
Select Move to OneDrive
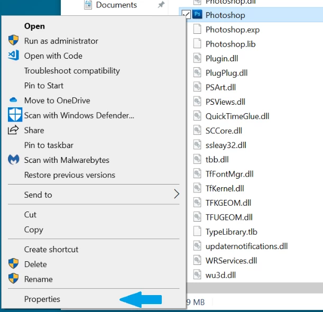click(x=57, y=100)
